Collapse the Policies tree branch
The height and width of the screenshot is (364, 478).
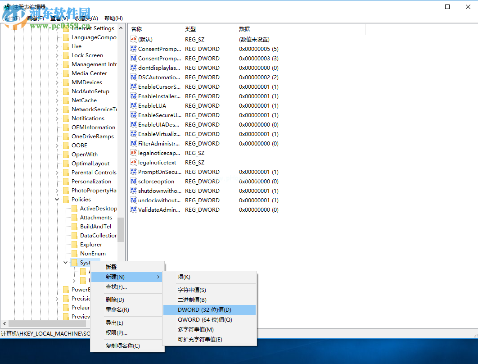57,199
